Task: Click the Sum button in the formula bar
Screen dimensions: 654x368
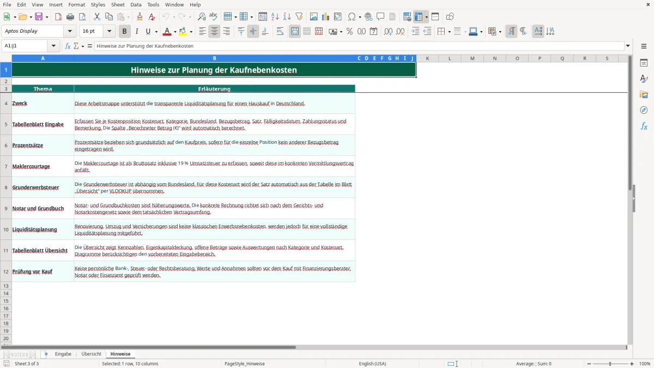Action: 76,46
